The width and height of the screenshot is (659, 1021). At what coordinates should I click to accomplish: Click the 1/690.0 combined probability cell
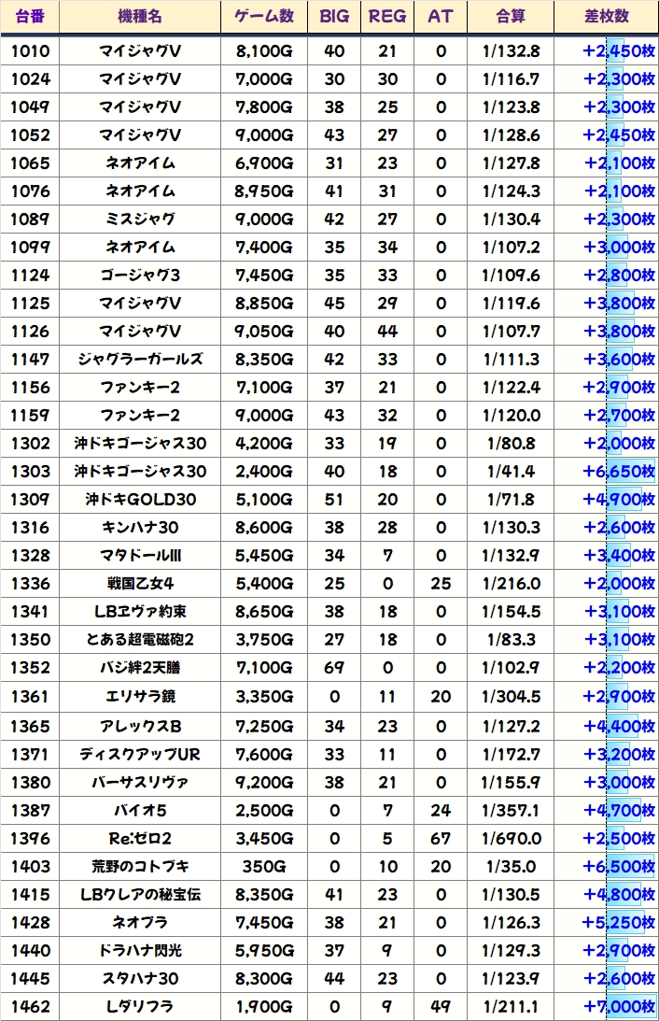point(511,839)
